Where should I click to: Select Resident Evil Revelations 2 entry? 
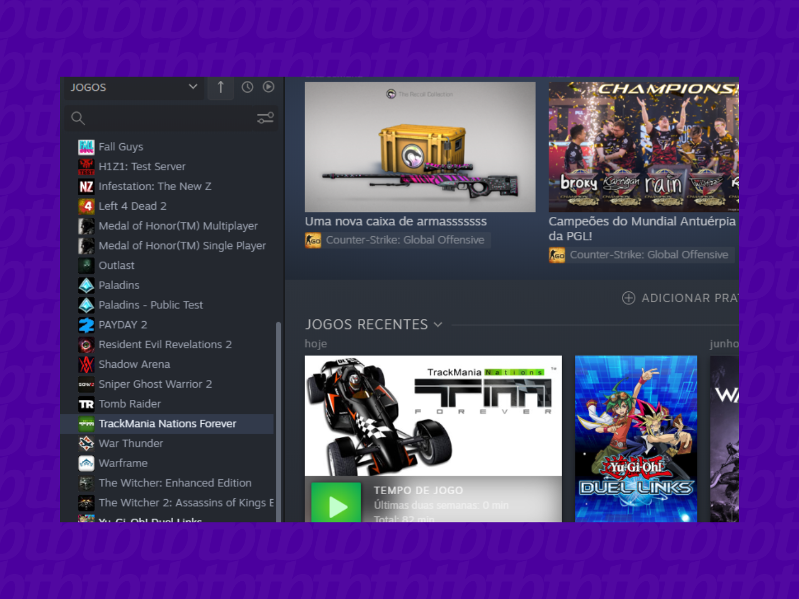tap(167, 345)
